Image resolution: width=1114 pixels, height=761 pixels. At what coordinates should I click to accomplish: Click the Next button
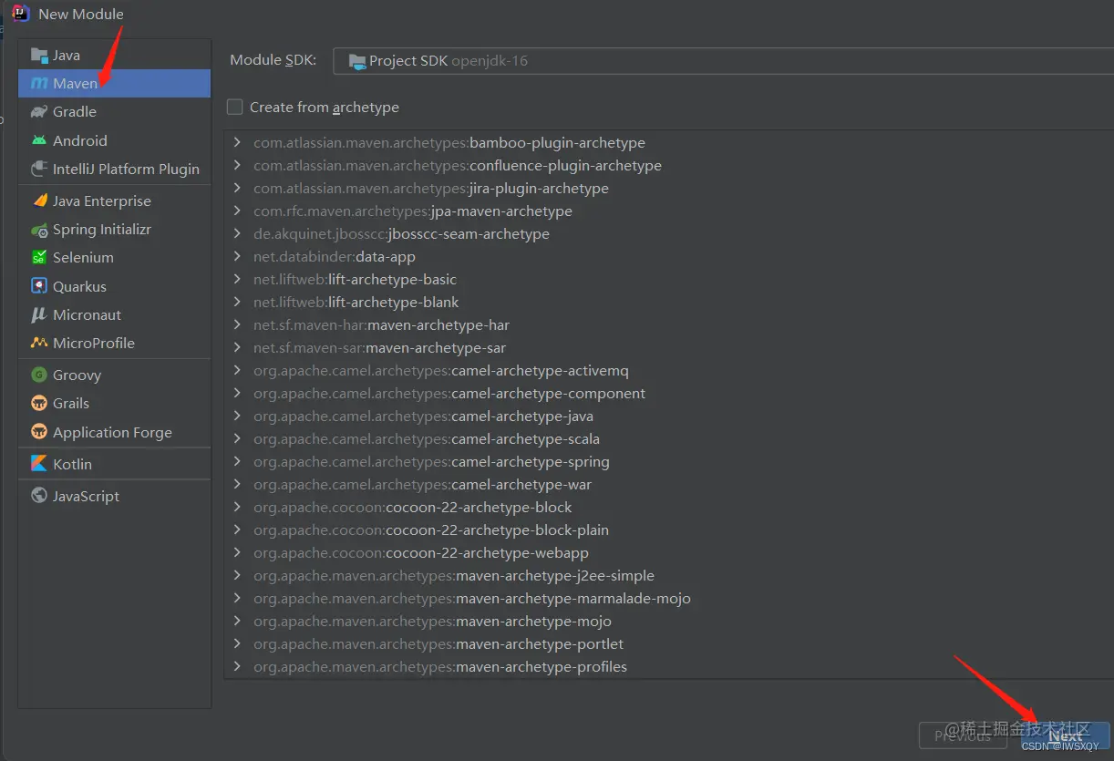(x=1065, y=735)
